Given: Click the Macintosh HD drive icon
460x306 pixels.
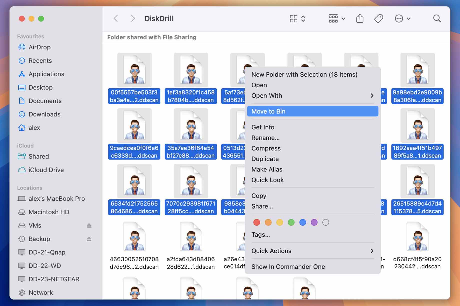Looking at the screenshot, I should pos(22,212).
